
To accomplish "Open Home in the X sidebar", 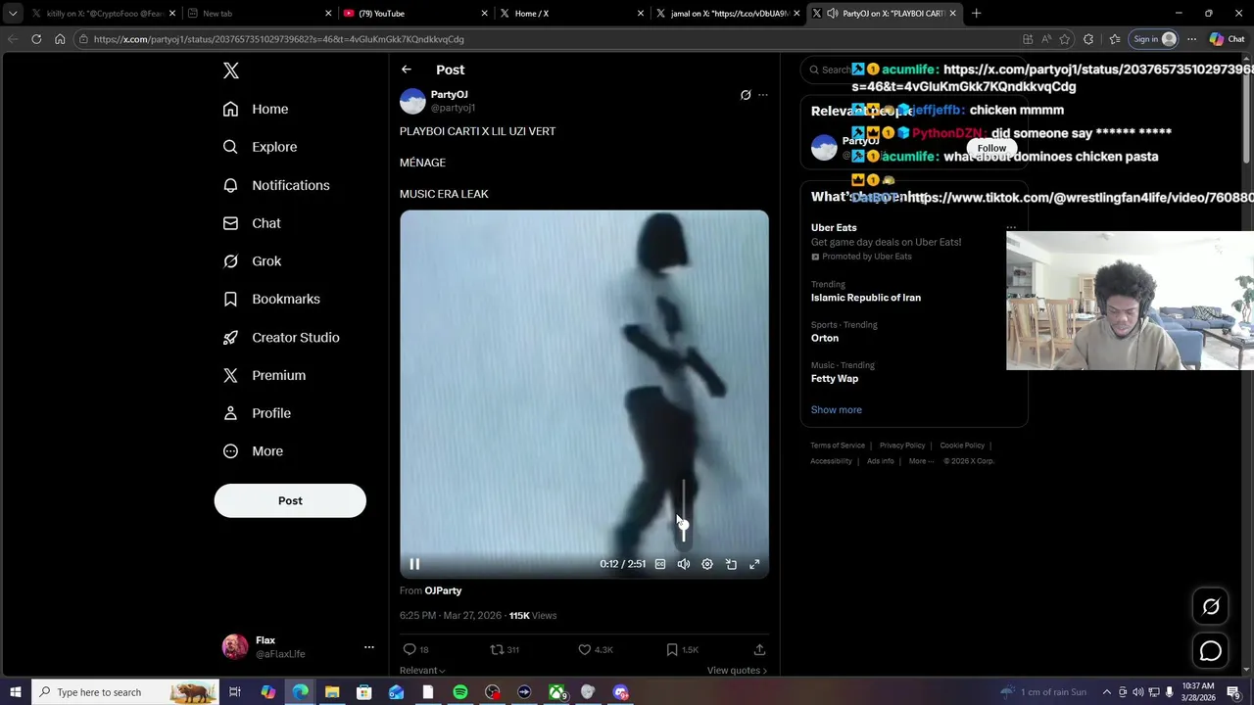I will point(256,109).
